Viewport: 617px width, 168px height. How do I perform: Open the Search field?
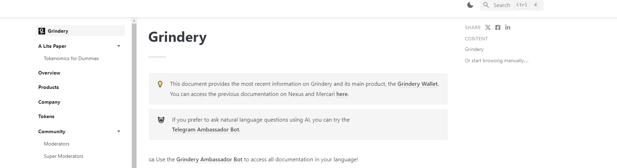pyautogui.click(x=512, y=5)
